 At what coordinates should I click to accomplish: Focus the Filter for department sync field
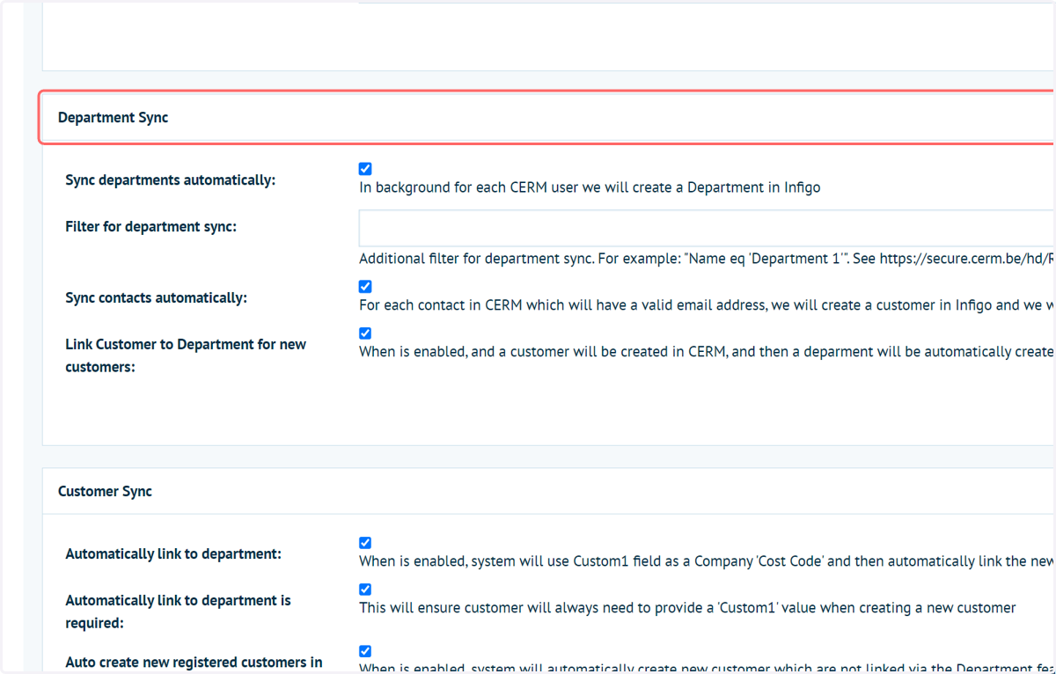point(706,228)
